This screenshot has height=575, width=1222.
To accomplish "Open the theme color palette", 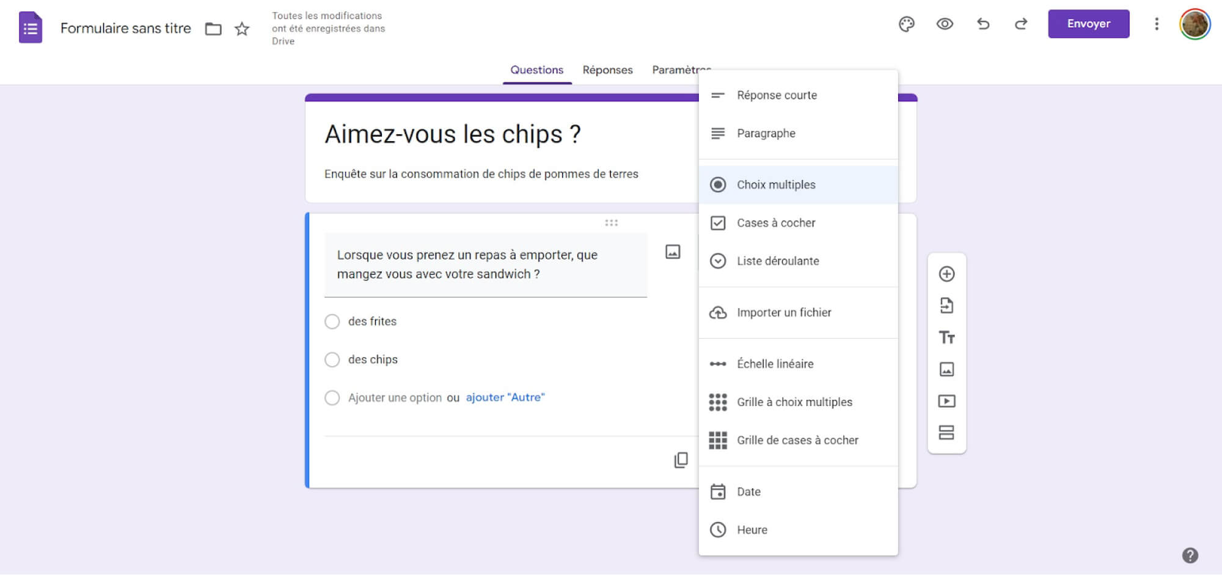I will point(907,24).
